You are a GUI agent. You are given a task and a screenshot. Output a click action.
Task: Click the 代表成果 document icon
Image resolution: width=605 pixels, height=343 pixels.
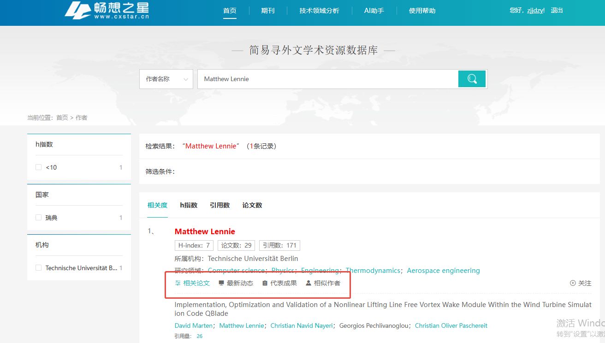pyautogui.click(x=265, y=283)
